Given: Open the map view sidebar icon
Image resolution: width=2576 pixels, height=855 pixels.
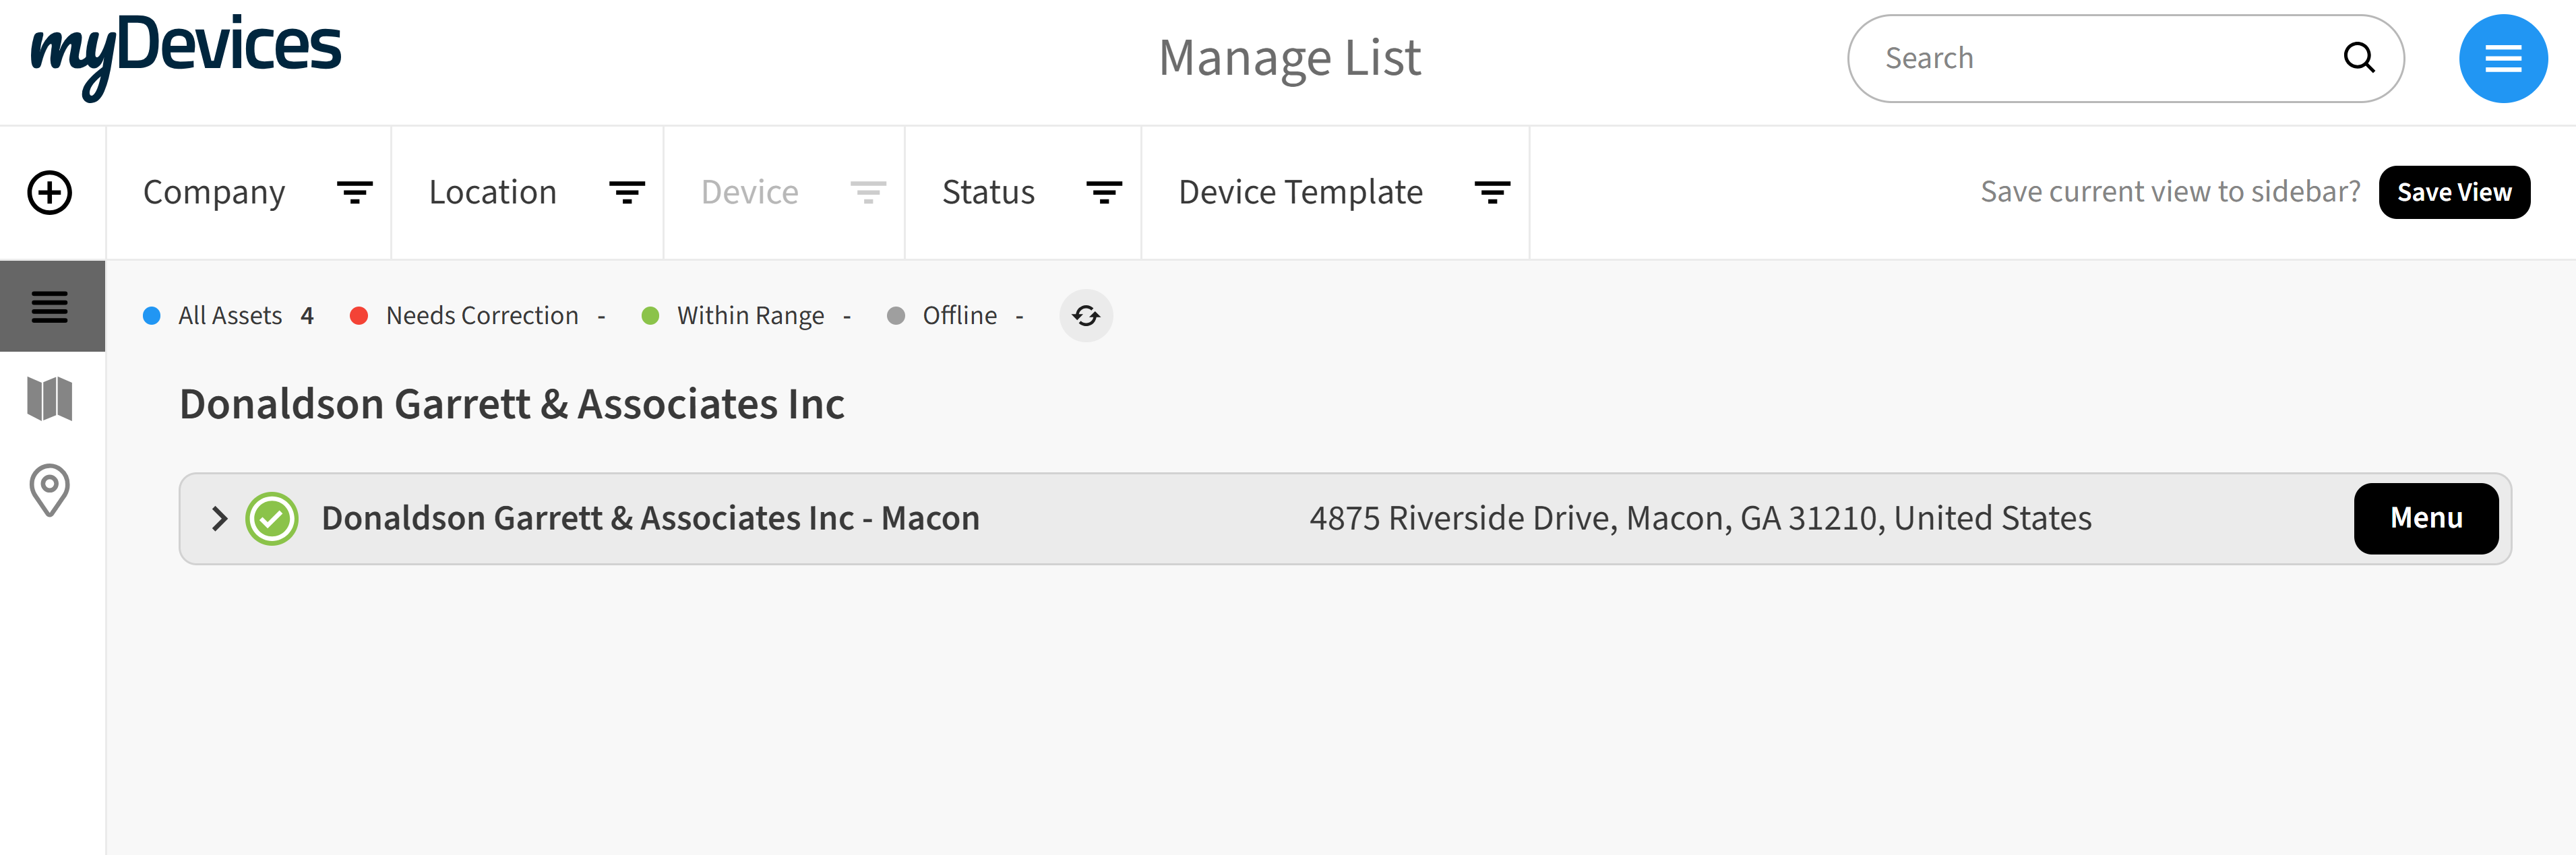Looking at the screenshot, I should pos(50,399).
